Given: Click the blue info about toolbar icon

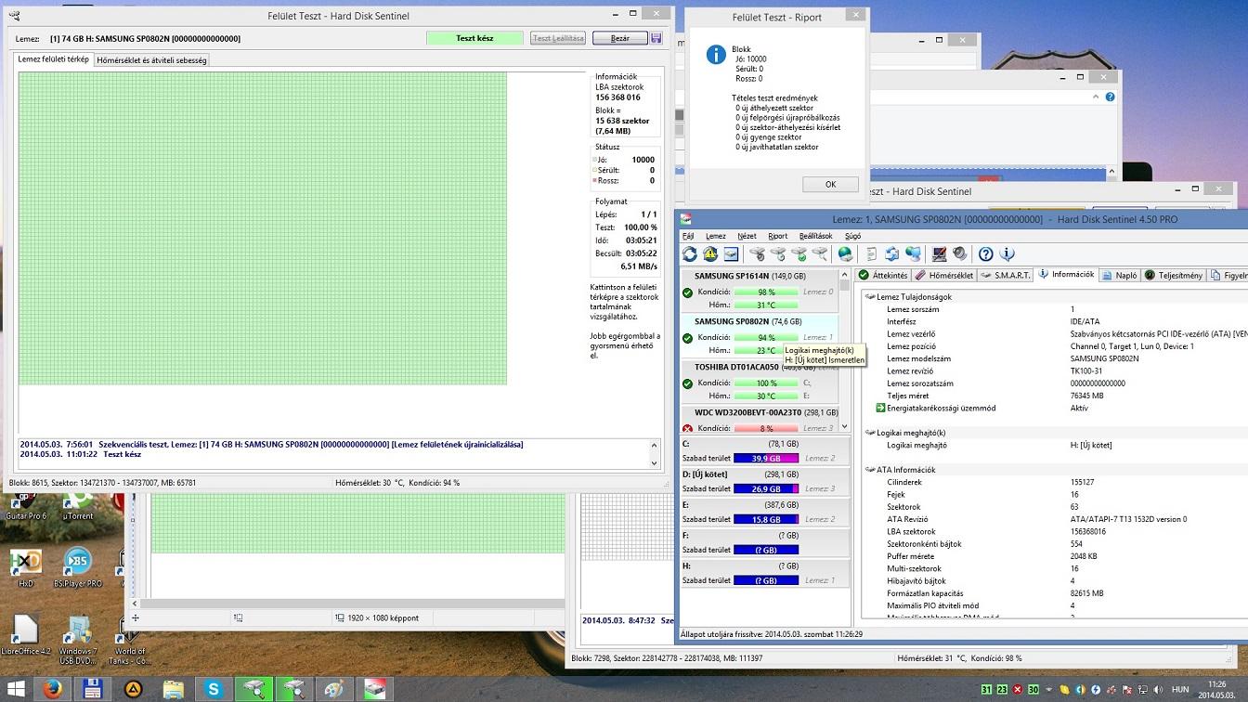Looking at the screenshot, I should [x=1007, y=253].
